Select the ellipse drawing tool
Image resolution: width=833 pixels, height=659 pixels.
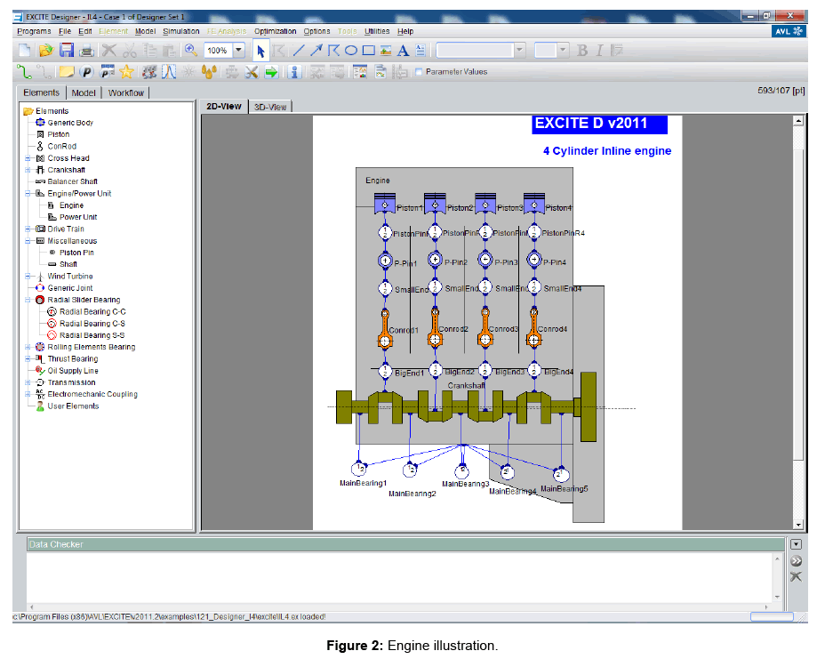point(351,51)
